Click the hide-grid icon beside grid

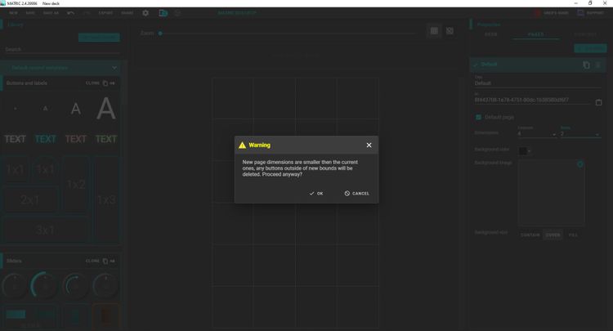(x=450, y=30)
